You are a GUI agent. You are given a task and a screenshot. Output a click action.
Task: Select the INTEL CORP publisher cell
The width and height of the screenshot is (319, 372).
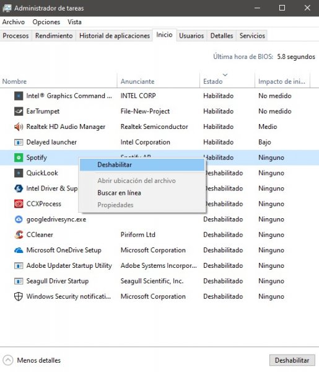(138, 96)
